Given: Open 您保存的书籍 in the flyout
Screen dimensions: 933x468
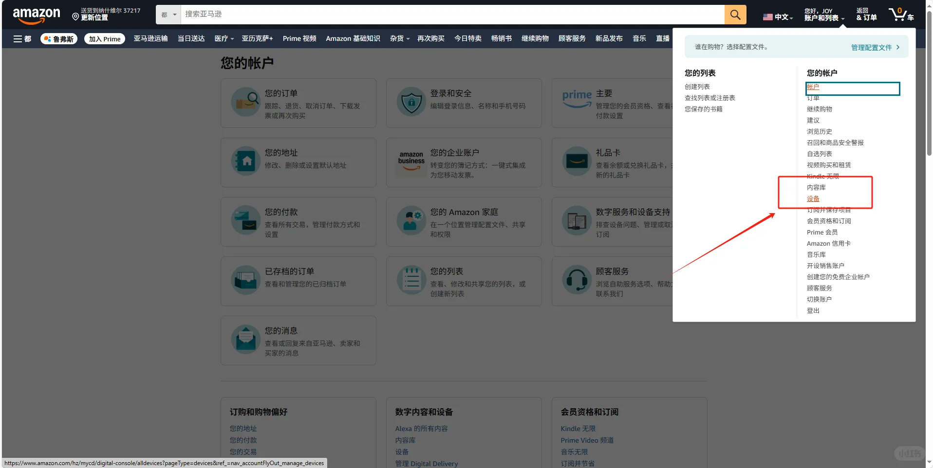Looking at the screenshot, I should click(704, 109).
